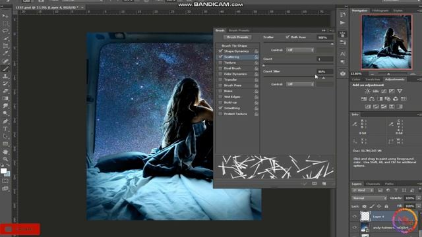Open the layer blend mode Normal dropdown

(369, 198)
